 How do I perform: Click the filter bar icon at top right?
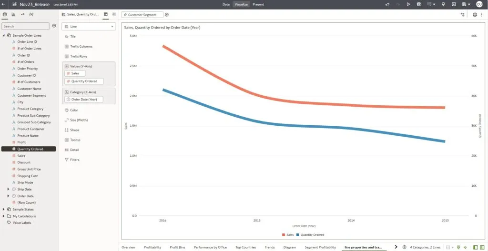tap(463, 15)
